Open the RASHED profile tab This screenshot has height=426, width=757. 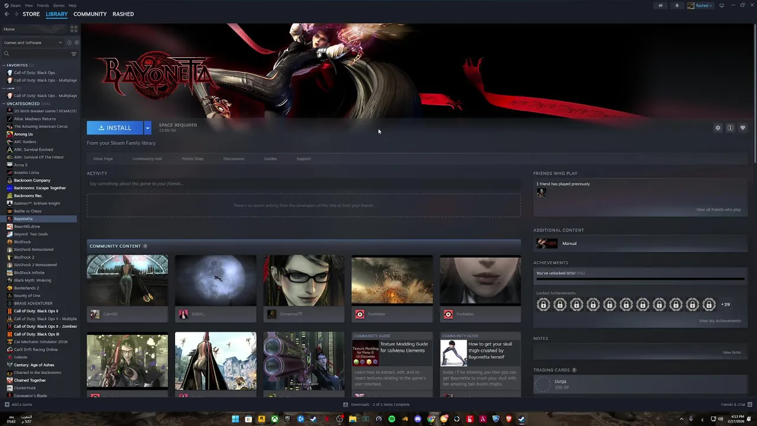point(123,14)
